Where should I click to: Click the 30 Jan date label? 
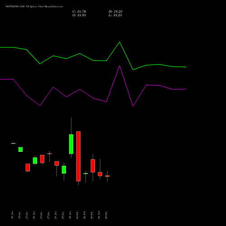(70, 215)
